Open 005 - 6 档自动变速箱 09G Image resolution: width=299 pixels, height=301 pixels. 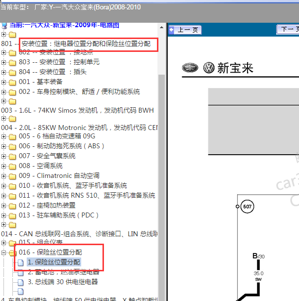click(57, 136)
